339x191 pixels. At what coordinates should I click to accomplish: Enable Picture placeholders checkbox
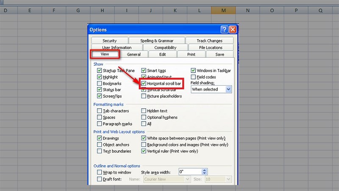point(144,96)
